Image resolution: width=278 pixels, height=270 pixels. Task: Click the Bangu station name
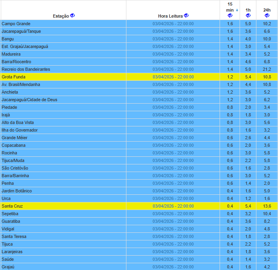coord(8,39)
